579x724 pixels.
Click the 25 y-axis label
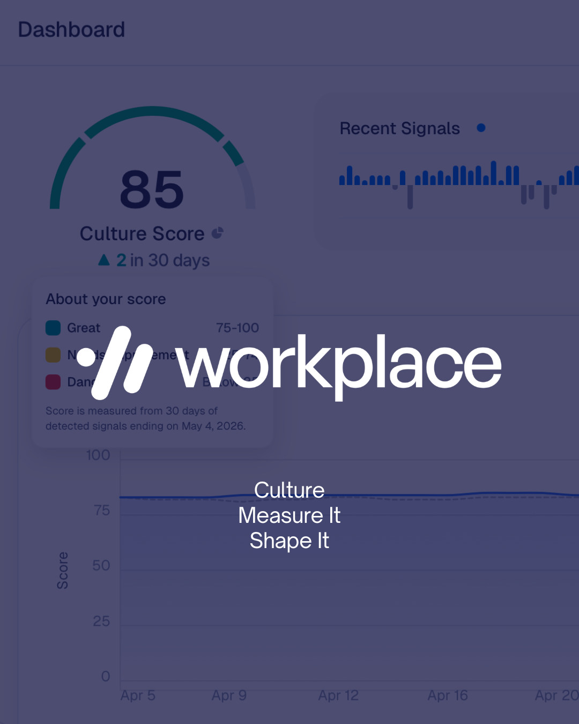coord(101,622)
